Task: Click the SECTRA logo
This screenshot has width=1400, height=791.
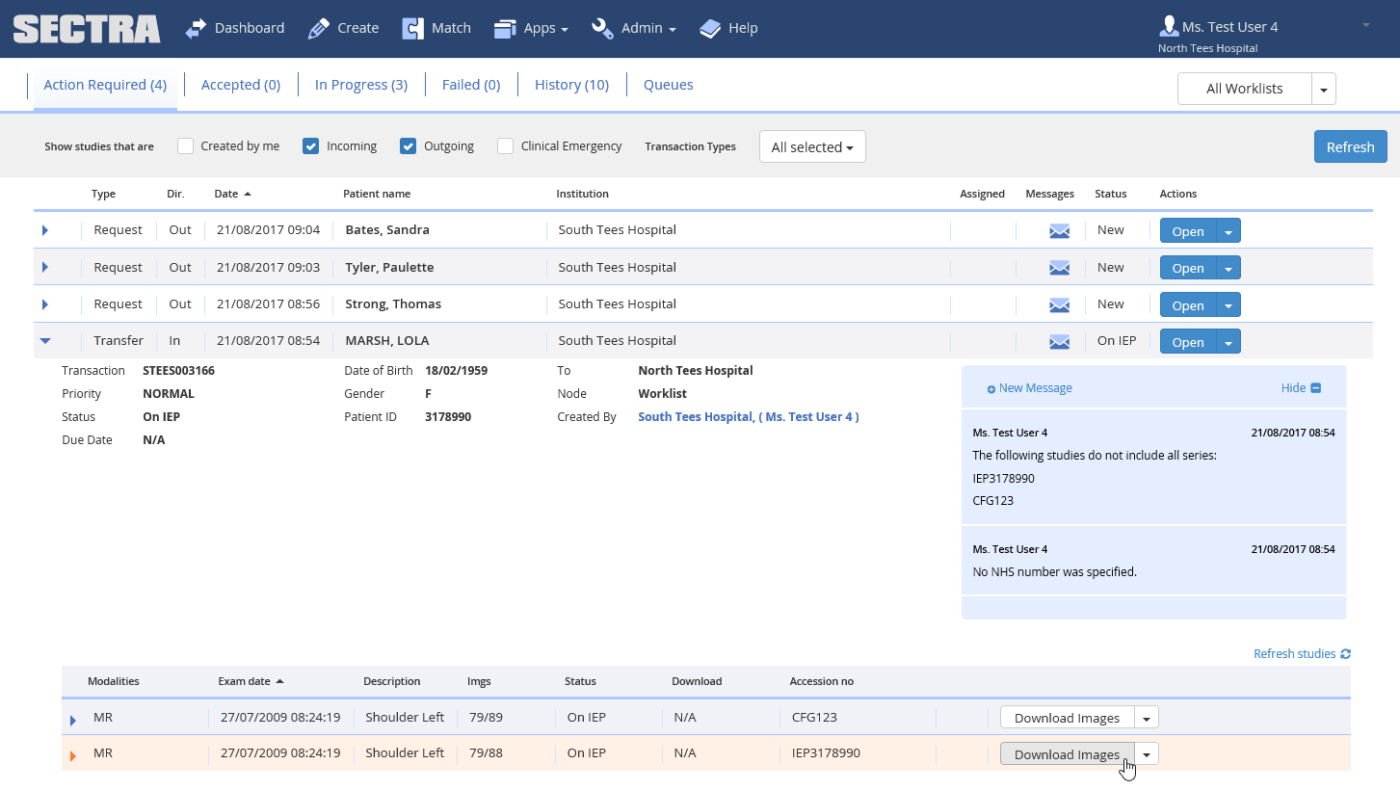Action: [86, 28]
